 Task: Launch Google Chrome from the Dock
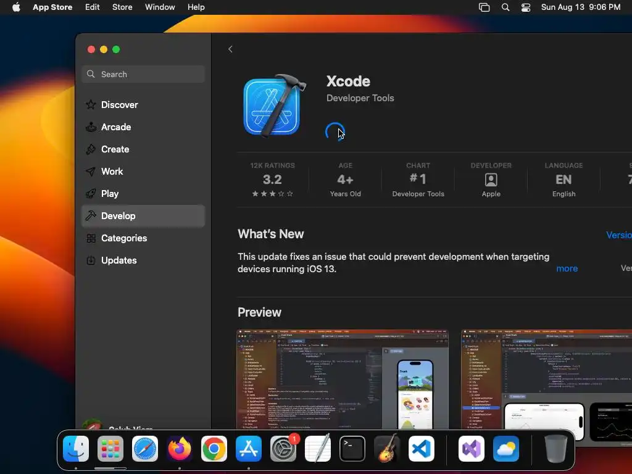[214, 449]
